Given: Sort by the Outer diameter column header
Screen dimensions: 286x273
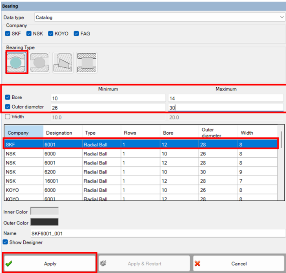Looking at the screenshot, I should click(218, 133).
